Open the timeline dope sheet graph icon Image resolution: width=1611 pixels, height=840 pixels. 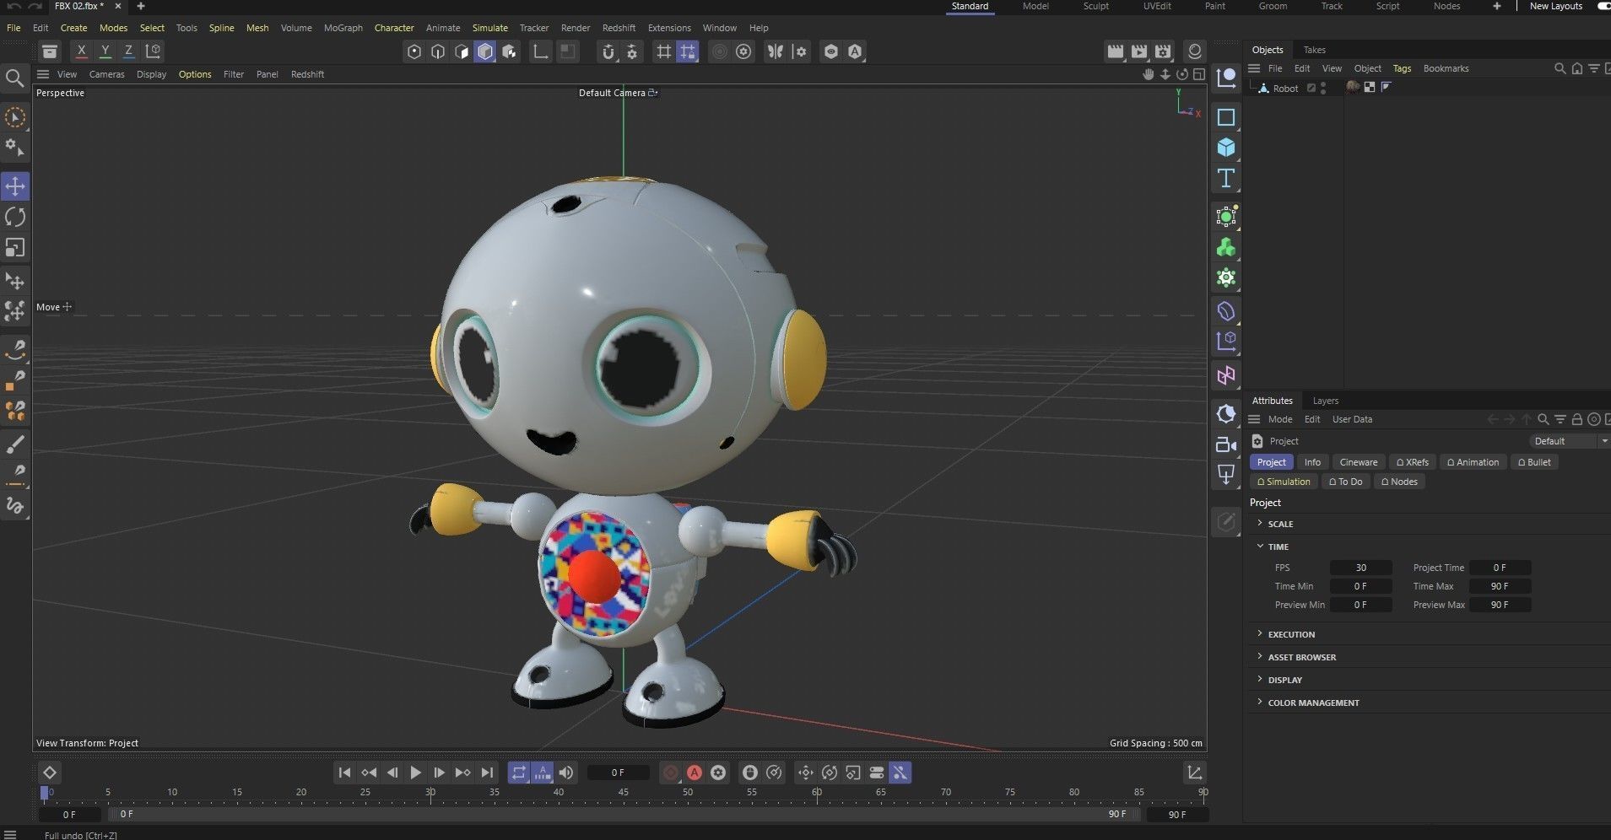pos(1194,773)
